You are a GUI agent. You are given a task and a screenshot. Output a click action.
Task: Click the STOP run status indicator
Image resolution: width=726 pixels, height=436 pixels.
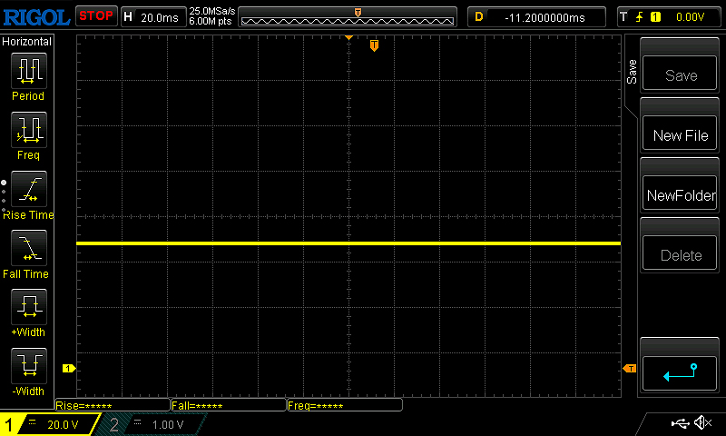tap(96, 16)
